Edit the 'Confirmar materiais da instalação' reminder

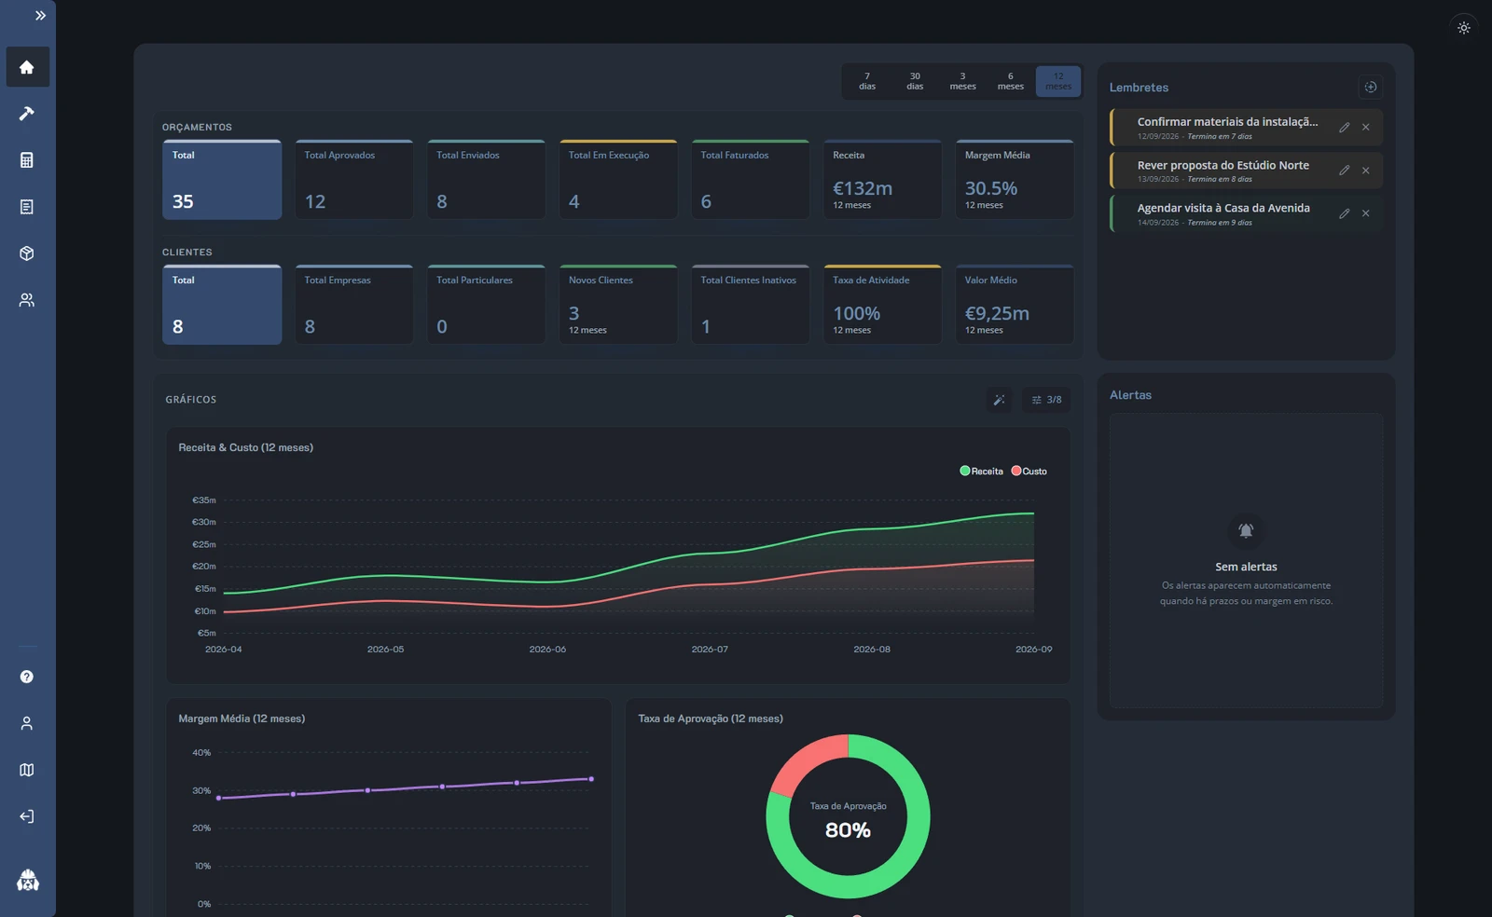click(1345, 128)
